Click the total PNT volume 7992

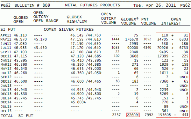point(149,115)
